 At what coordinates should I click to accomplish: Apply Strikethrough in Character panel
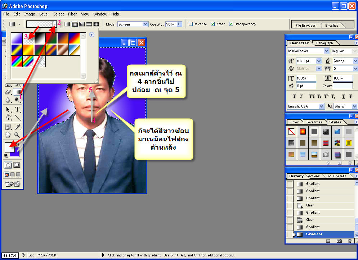[x=350, y=96]
